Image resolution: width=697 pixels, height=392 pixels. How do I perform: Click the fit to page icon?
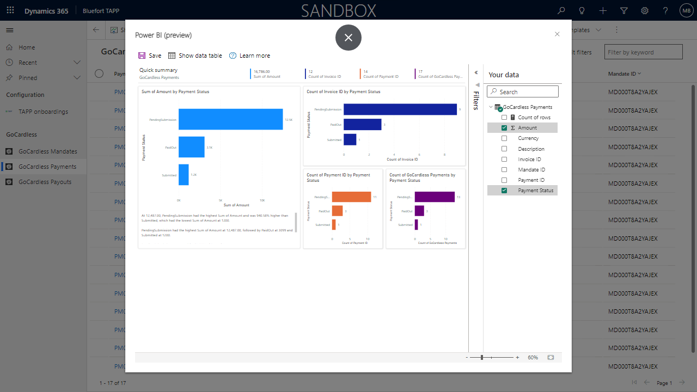coord(551,357)
